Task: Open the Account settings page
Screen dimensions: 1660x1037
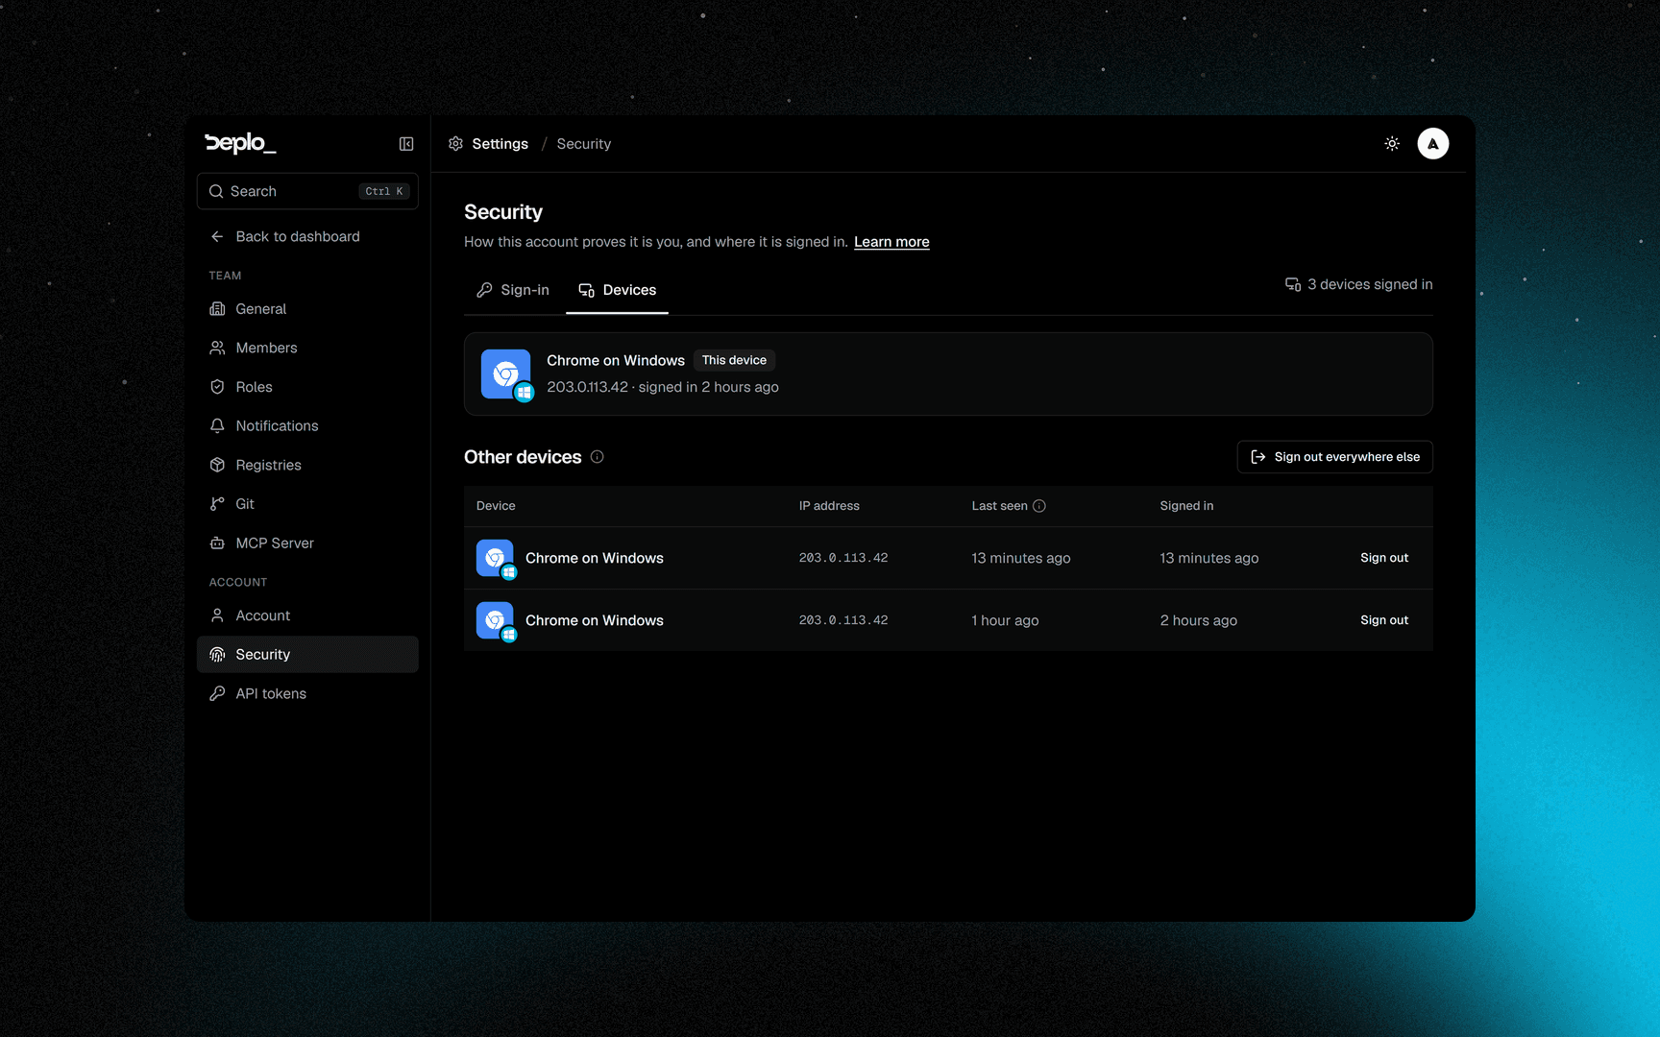Action: pos(307,615)
